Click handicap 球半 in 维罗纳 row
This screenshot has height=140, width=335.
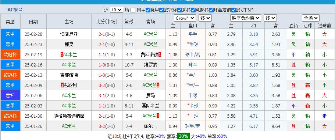(x=193, y=65)
